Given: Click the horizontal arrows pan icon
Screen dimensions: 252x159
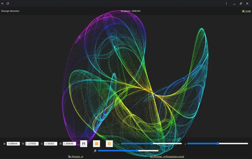Looking at the screenshot, I should point(118,144).
